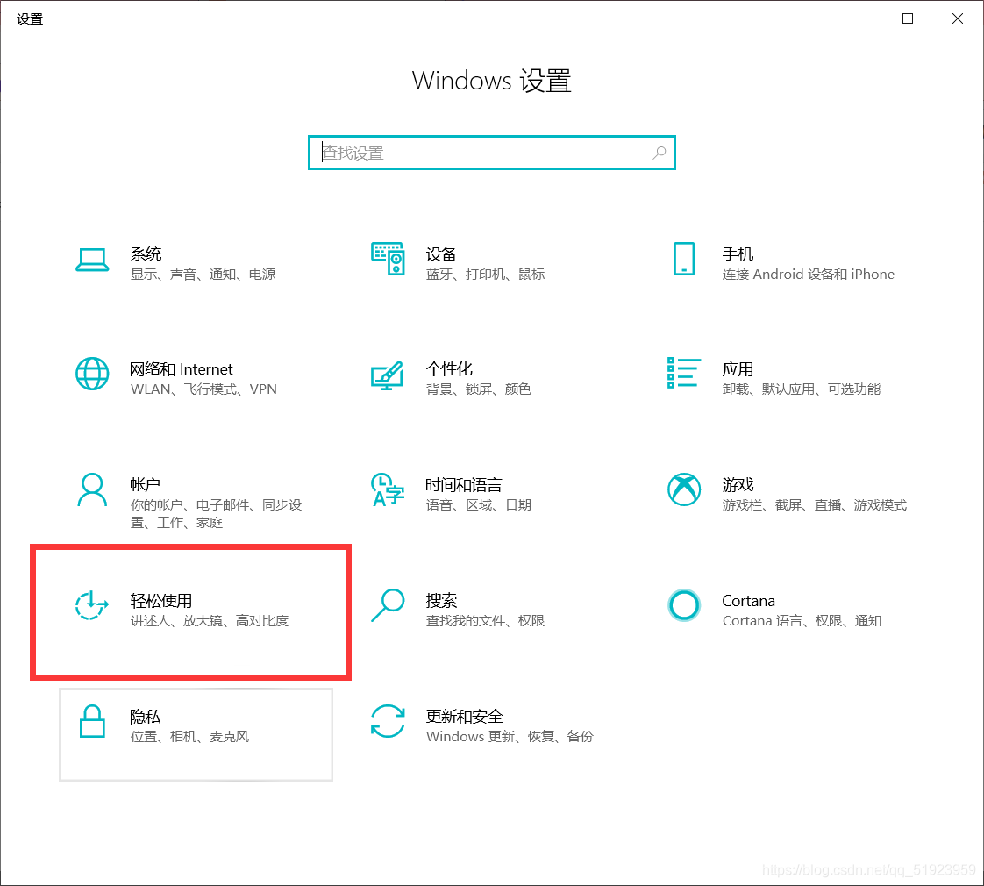Click description 语音、区域、日期
Screen dimensions: 984x886
[478, 505]
